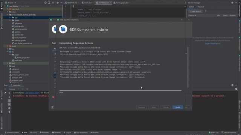Click Create device button in Device Manager
This screenshot has width=241, height=135.
(x=195, y=12)
